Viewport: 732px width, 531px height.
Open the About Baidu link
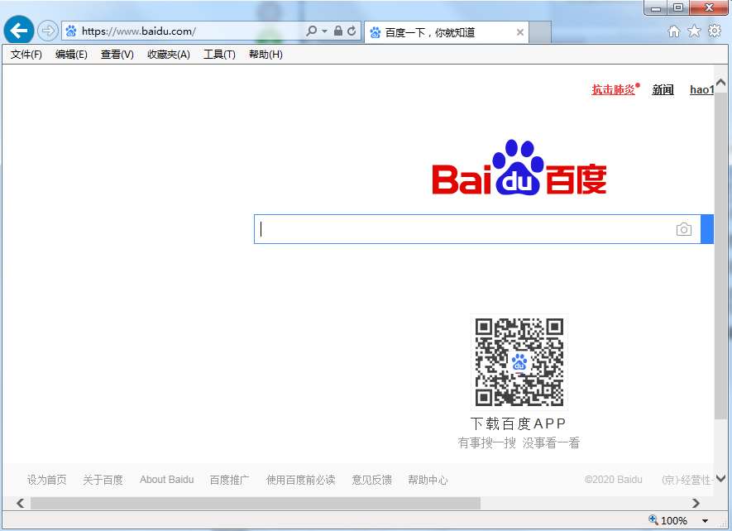(166, 480)
